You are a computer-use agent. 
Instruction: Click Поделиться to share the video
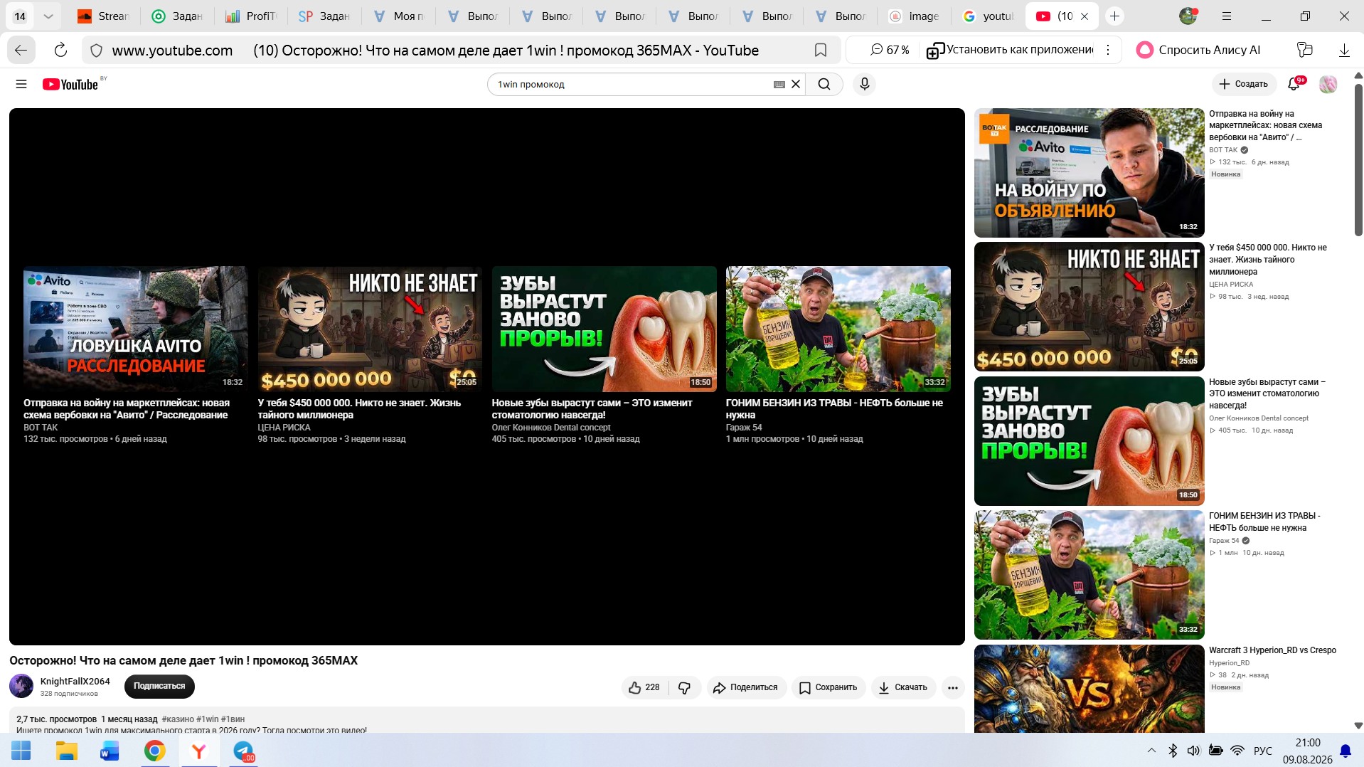pos(746,687)
